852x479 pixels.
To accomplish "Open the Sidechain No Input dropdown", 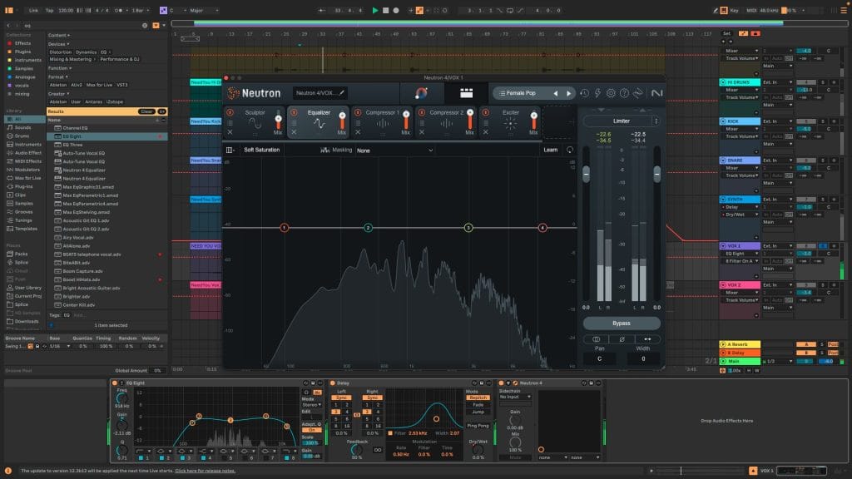I will 515,397.
